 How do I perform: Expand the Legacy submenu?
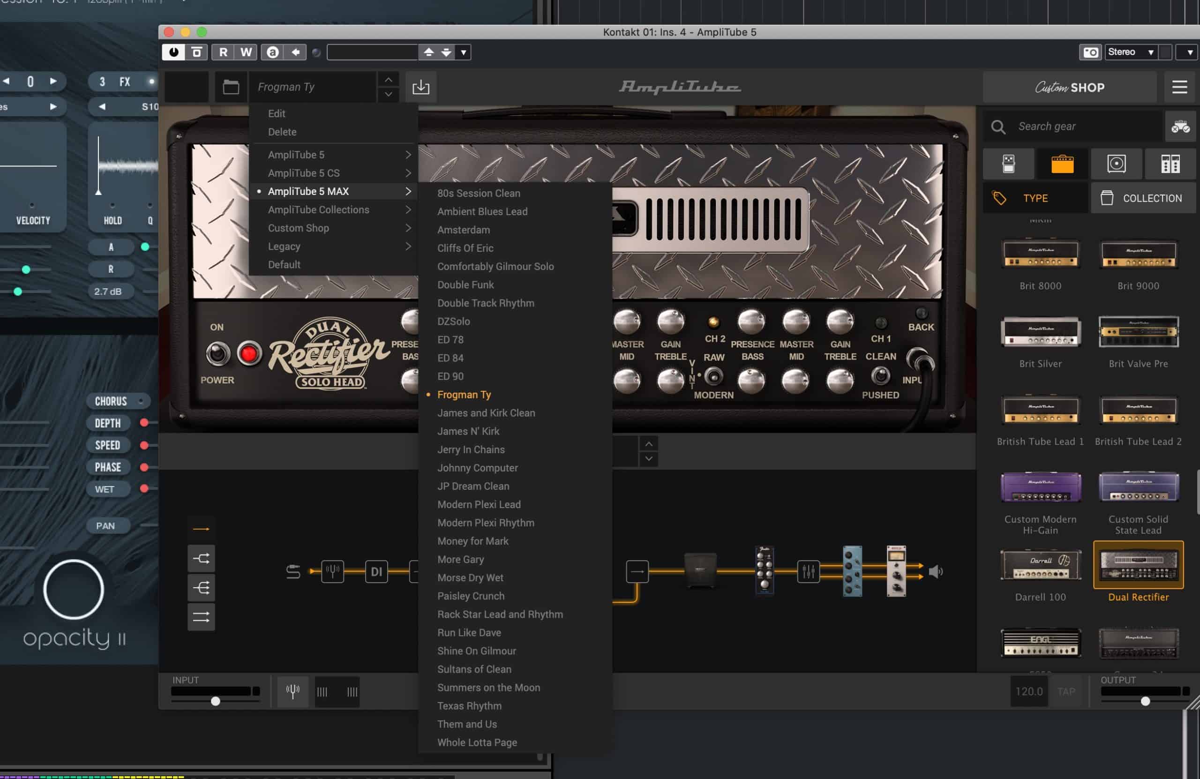tap(334, 246)
